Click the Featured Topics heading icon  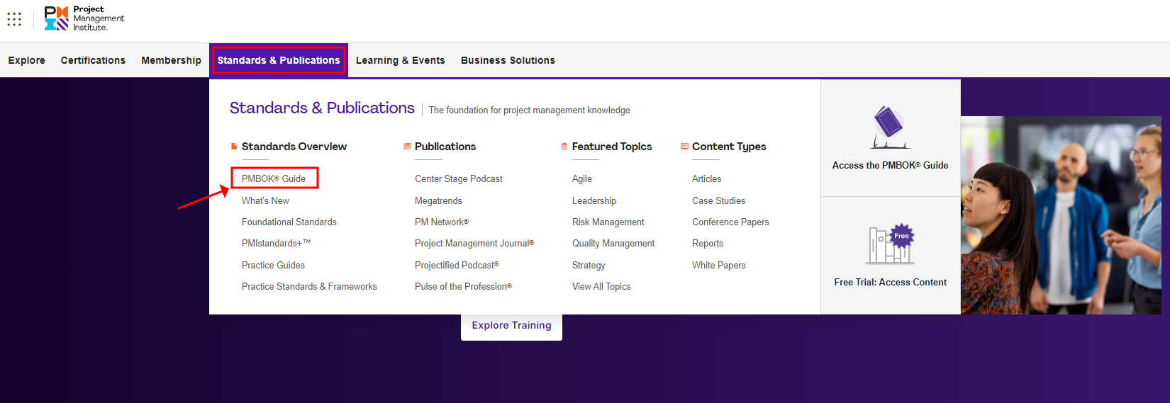[x=564, y=147]
